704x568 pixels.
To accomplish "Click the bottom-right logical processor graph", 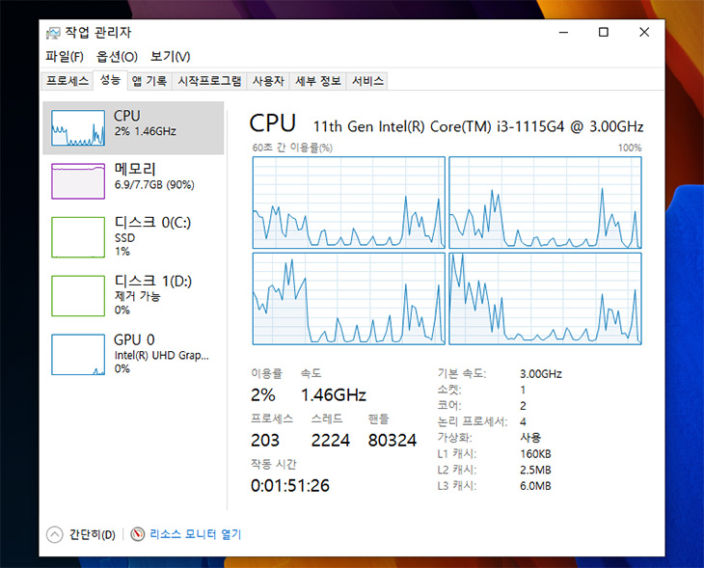I will click(545, 299).
